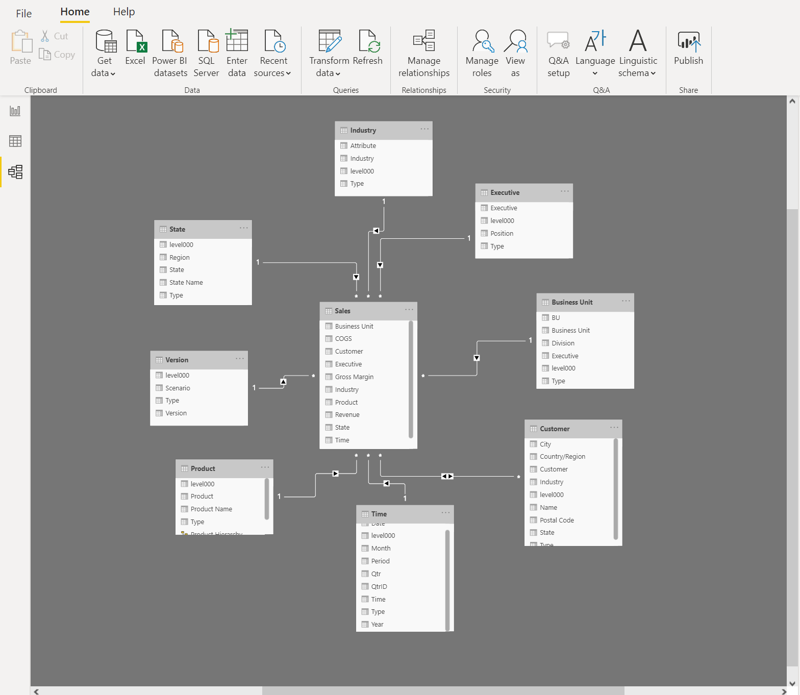Switch to Data view in sidebar
800x695 pixels.
point(15,141)
